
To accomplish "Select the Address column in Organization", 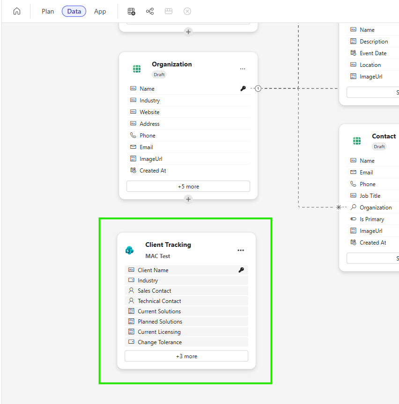I will (188, 123).
